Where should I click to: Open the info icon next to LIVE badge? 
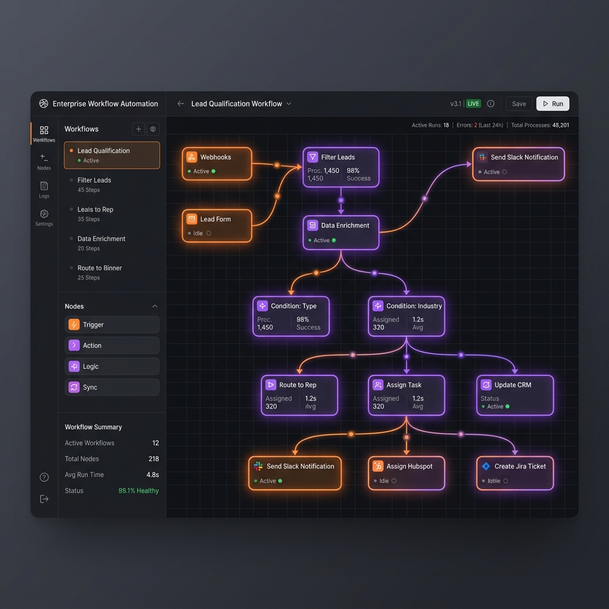[x=491, y=103]
